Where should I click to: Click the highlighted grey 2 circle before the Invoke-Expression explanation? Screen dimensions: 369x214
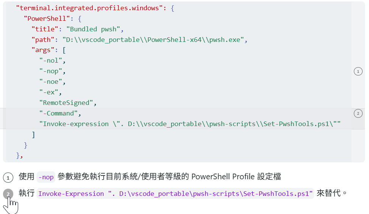[8, 194]
